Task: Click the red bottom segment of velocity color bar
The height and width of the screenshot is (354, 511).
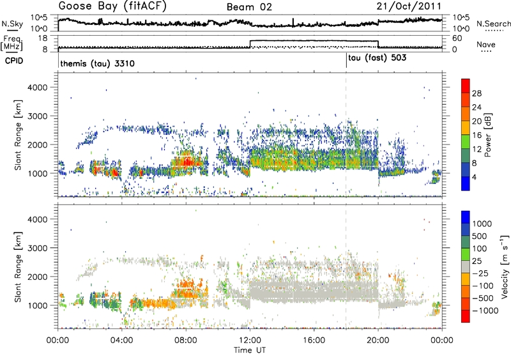Action: point(466,316)
